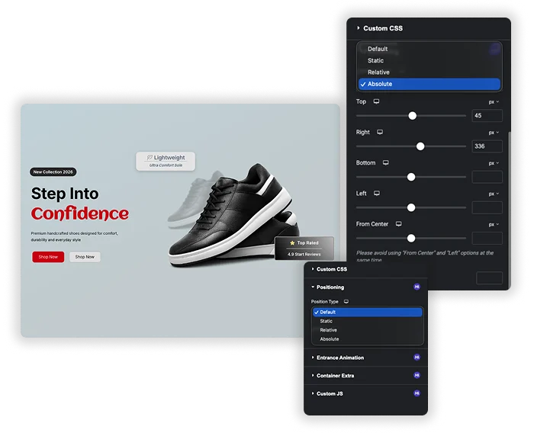Click the responsive device icon beside Right
The width and height of the screenshot is (534, 433).
click(x=380, y=132)
